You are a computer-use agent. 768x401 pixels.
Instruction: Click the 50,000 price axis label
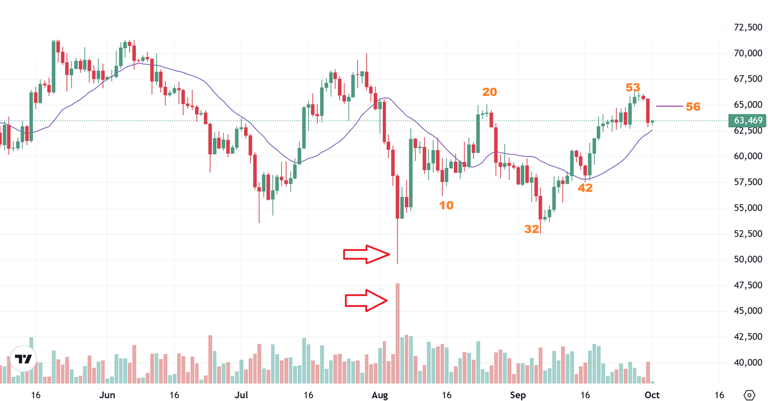[748, 259]
